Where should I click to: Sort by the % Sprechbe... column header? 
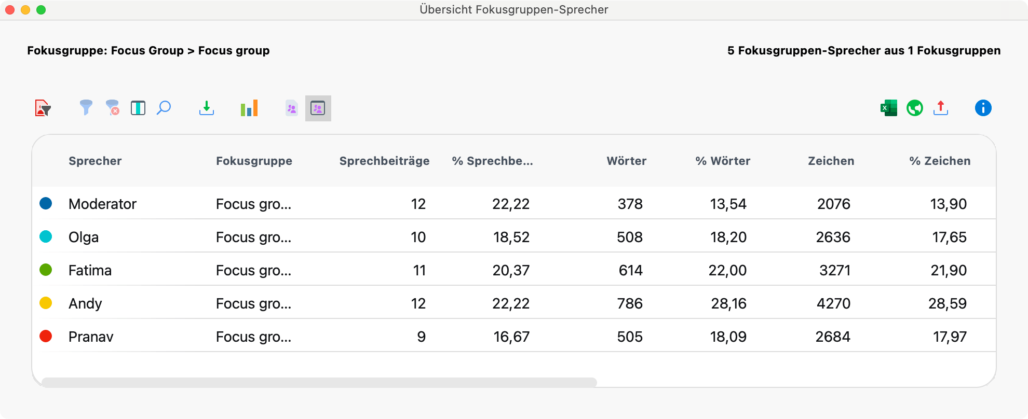[492, 161]
